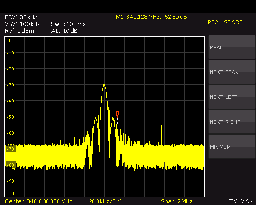
Task: Click the -20 y-axis label
Action: pyautogui.click(x=10, y=69)
